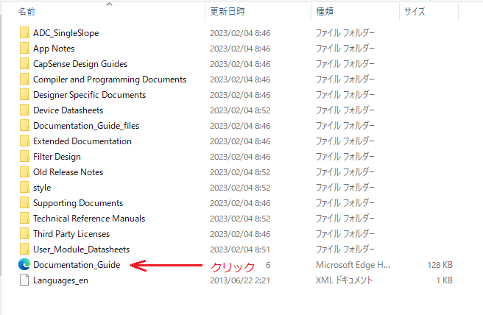Click the date of App Notes row
This screenshot has height=315, width=483.
240,49
